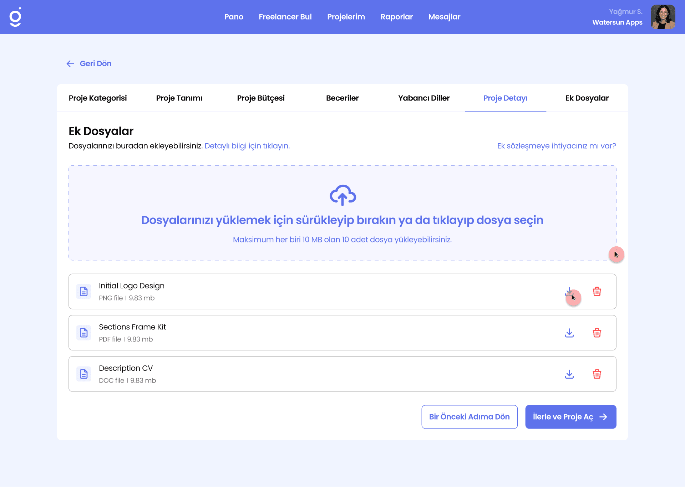The width and height of the screenshot is (685, 487).
Task: Open the user profile avatar
Action: [663, 17]
